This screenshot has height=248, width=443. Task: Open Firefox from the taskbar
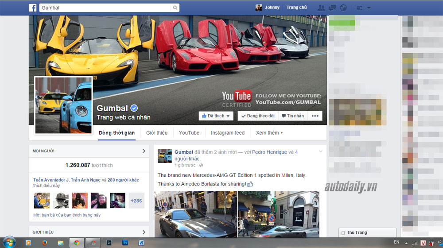[44, 243]
